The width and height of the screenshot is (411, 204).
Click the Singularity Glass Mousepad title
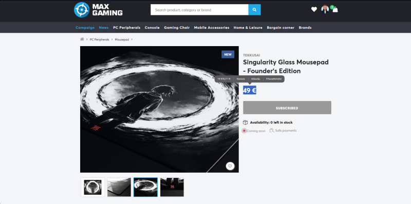(286, 67)
